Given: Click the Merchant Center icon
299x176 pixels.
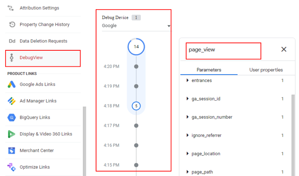Looking at the screenshot, I should click(x=12, y=151).
